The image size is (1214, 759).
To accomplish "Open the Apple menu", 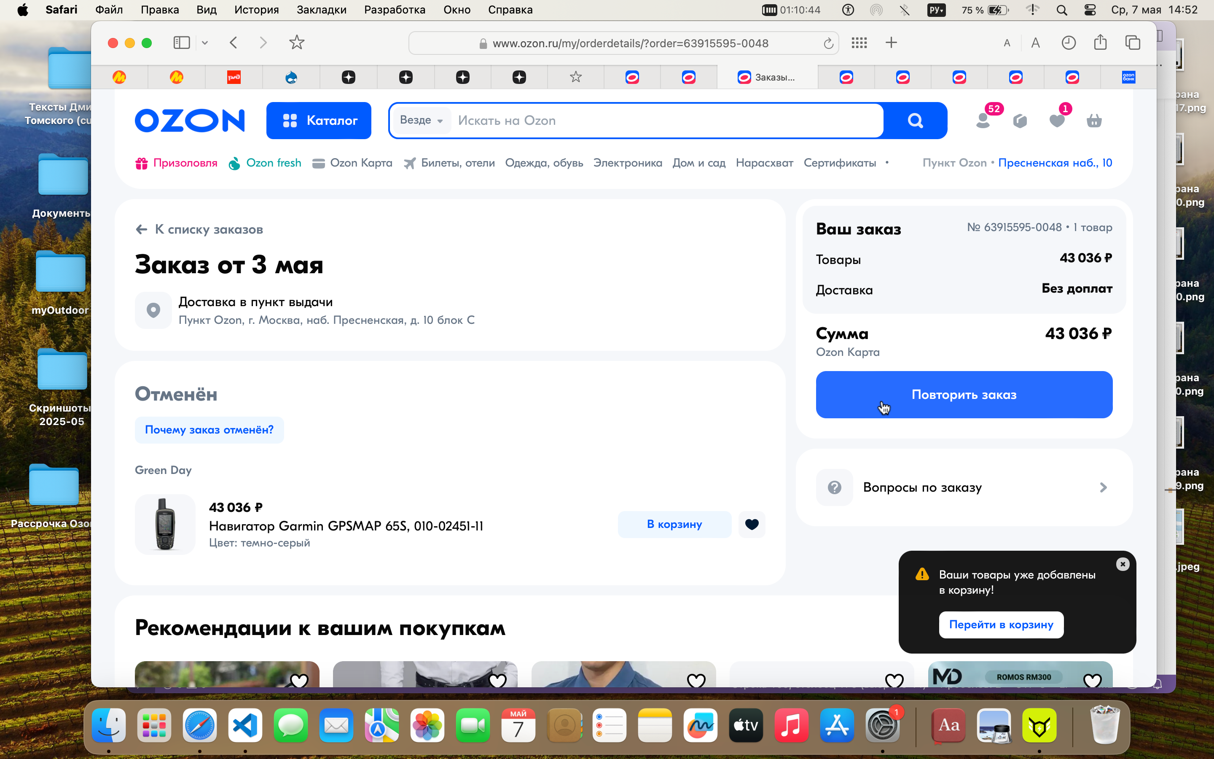I will 23,10.
